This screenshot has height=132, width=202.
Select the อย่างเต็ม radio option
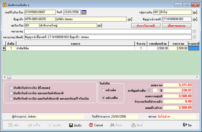103,98
